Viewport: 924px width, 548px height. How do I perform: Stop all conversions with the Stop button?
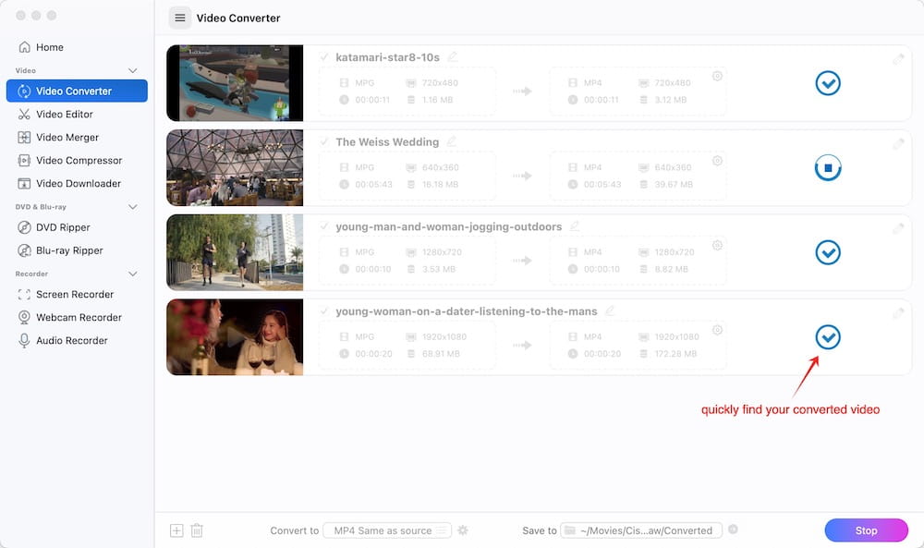[x=867, y=530]
